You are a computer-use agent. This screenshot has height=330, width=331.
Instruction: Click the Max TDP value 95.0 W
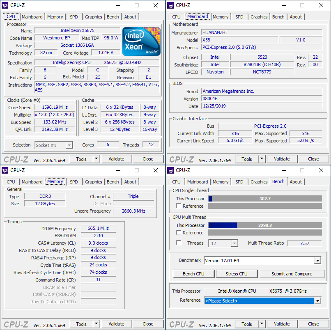[111, 38]
